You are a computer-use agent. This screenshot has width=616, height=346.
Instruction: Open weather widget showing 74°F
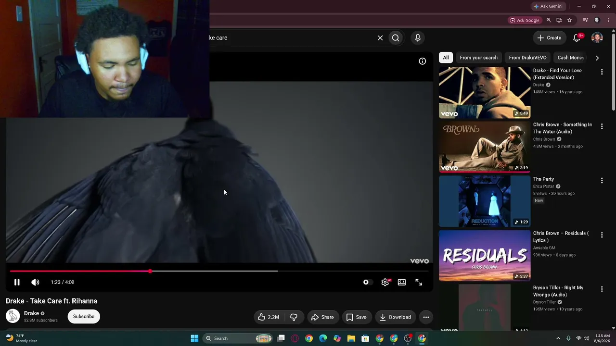tap(22, 338)
